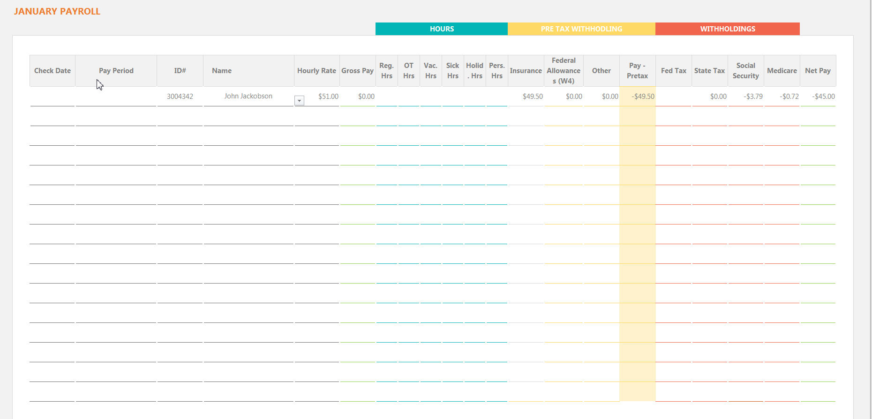
Task: Select the $49.50 Insurance cell
Action: tap(532, 97)
